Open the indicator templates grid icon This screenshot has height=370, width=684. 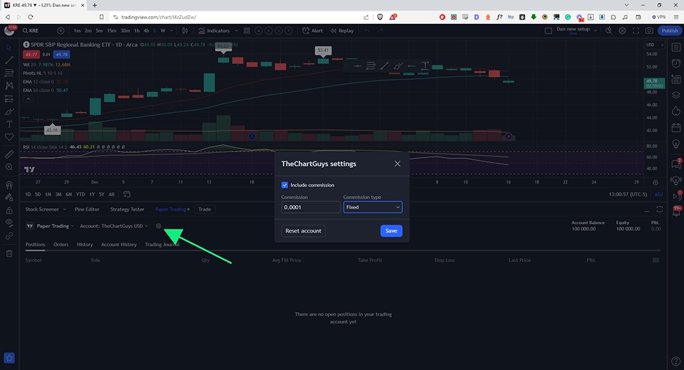(x=247, y=31)
